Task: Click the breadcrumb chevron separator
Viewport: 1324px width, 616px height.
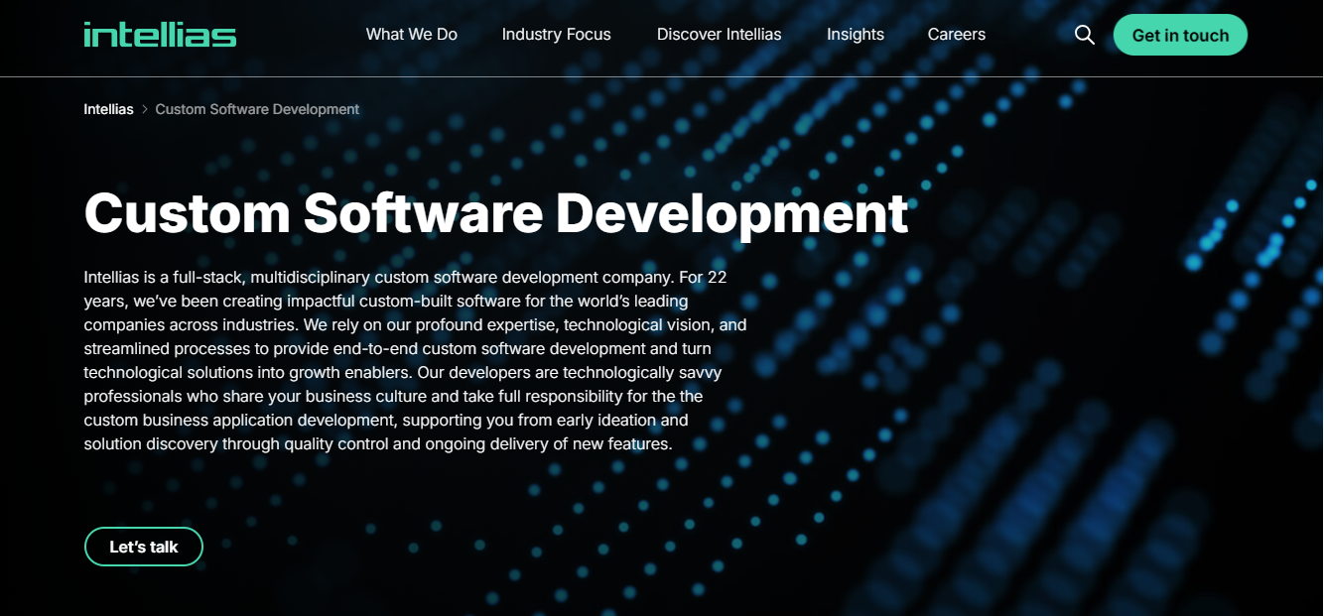Action: 145,109
